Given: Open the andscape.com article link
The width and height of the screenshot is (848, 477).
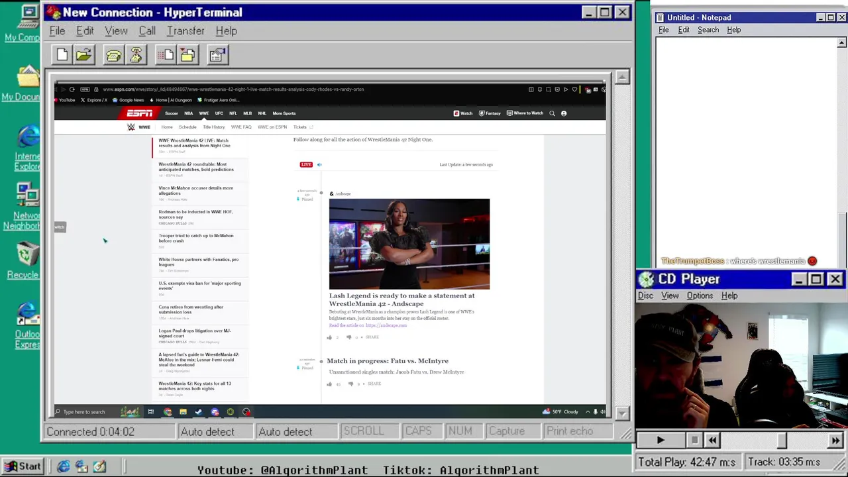Looking at the screenshot, I should pyautogui.click(x=386, y=325).
